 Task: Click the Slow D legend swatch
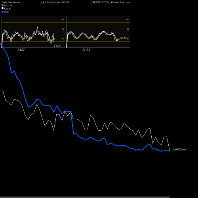(x=2, y=5)
